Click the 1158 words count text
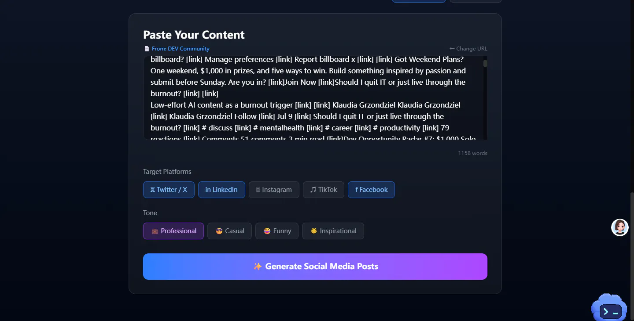The width and height of the screenshot is (634, 321). [x=472, y=153]
